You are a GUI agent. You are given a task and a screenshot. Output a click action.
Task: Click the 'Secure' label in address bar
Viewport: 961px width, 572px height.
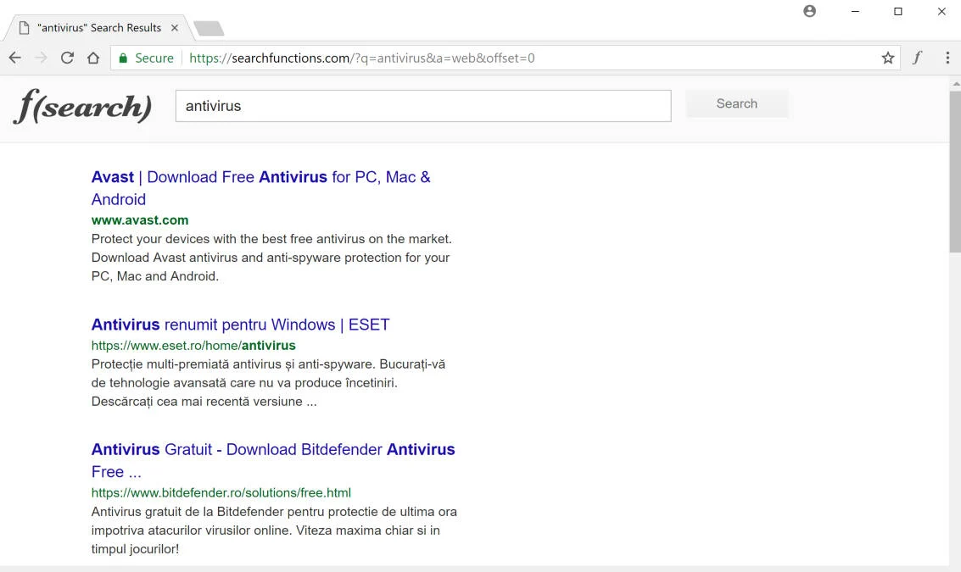tap(154, 58)
